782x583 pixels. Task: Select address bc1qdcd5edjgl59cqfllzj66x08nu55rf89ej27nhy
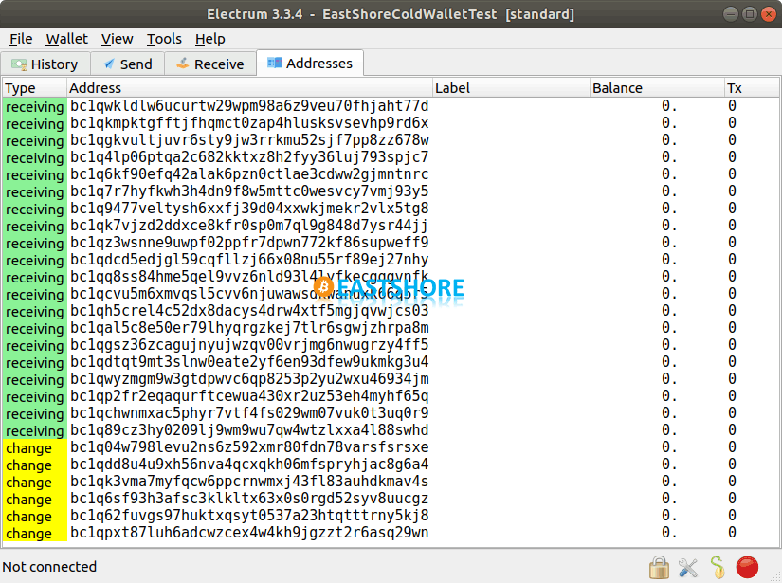click(249, 260)
